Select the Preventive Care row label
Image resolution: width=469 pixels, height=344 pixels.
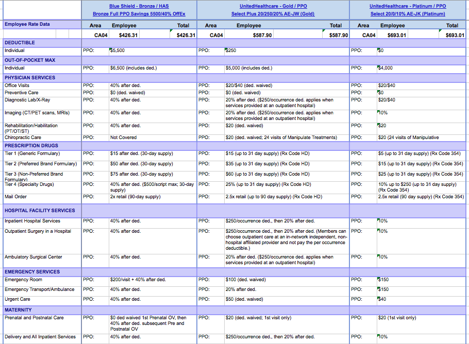coord(42,93)
